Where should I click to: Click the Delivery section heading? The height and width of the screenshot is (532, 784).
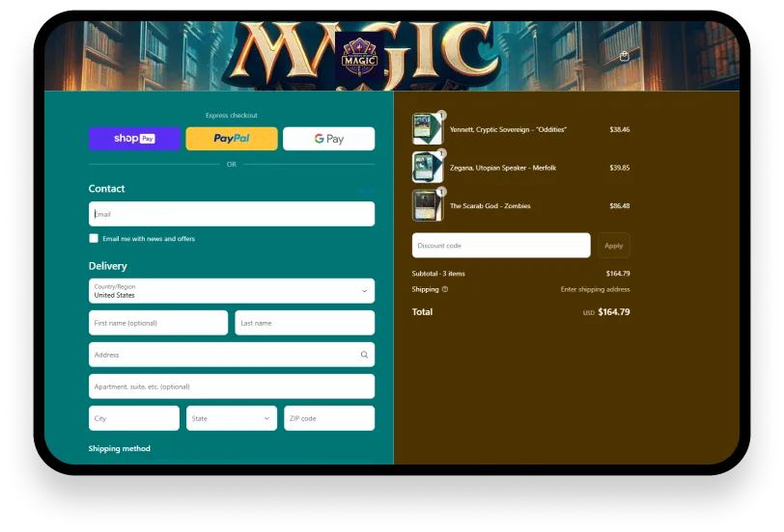107,266
